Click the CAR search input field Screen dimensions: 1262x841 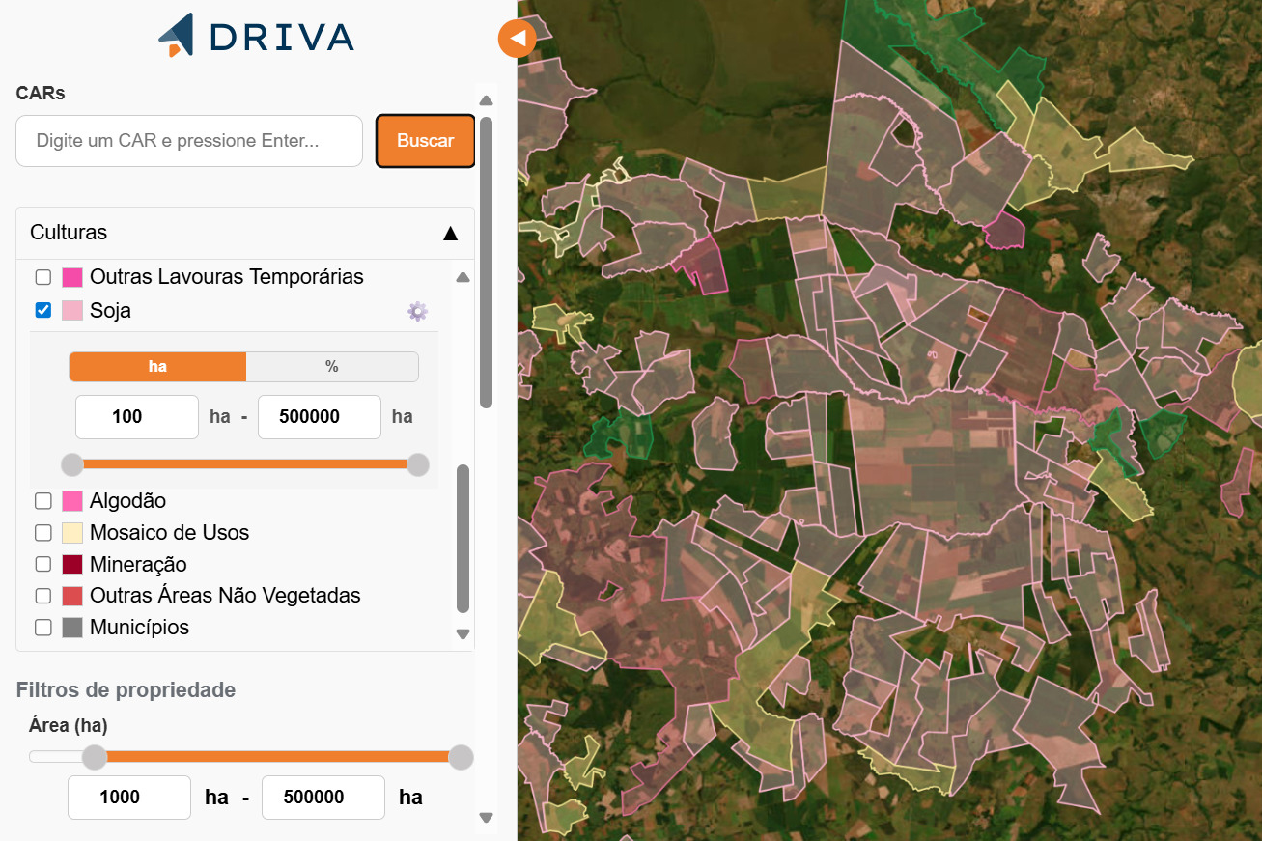(189, 141)
